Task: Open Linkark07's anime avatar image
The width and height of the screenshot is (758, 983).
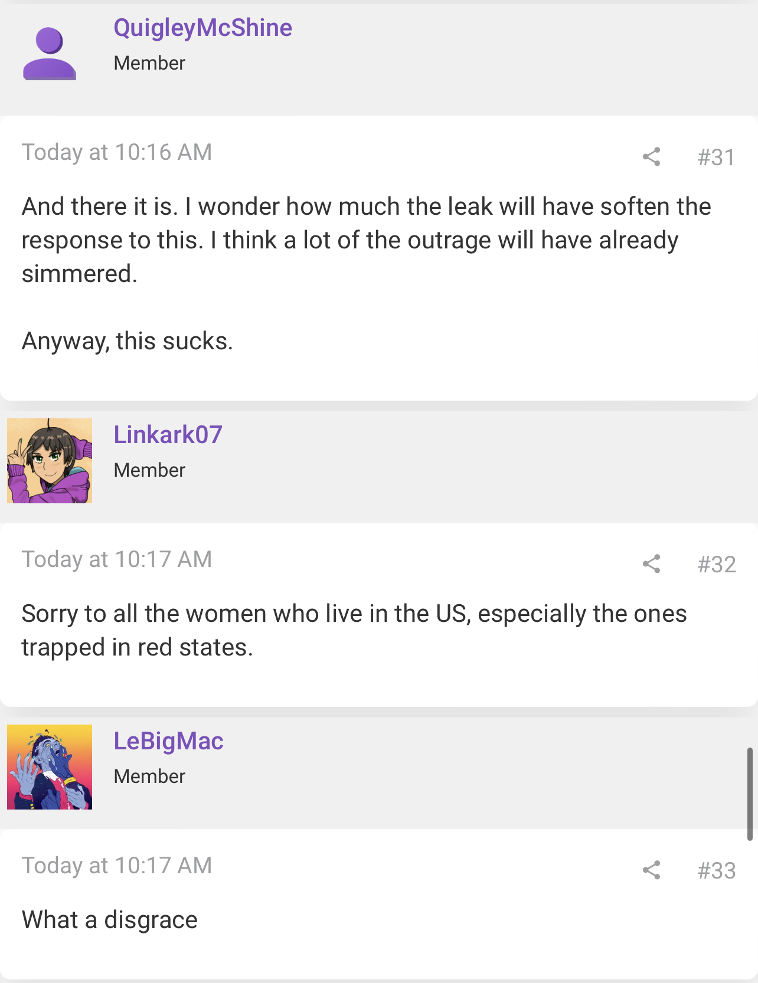Action: [50, 461]
